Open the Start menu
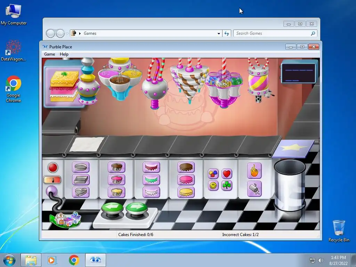Image resolution: width=356 pixels, height=267 pixels. (x=9, y=260)
